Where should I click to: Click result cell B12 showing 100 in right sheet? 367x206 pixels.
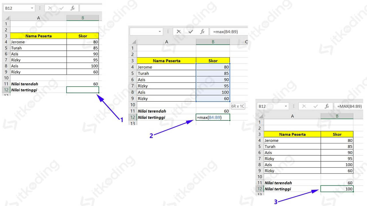click(337, 189)
